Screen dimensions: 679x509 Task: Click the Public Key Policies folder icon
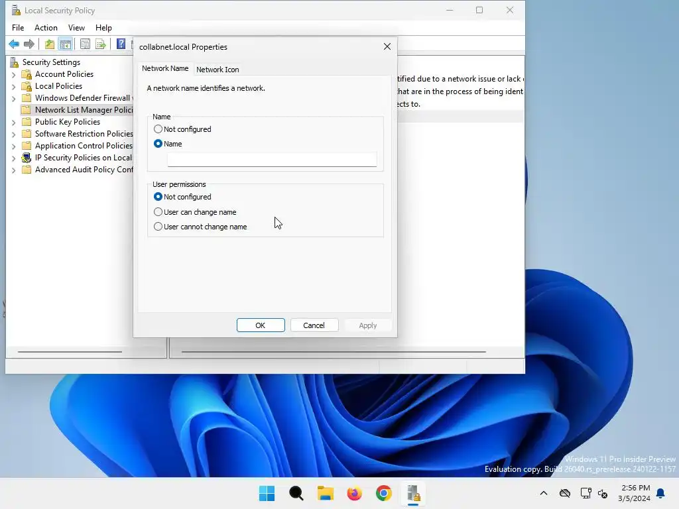[27, 122]
